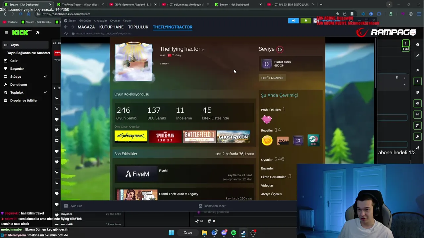This screenshot has height=238, width=424.
Task: Click the pencil edit icon in Kick sidebar
Action: point(418,56)
